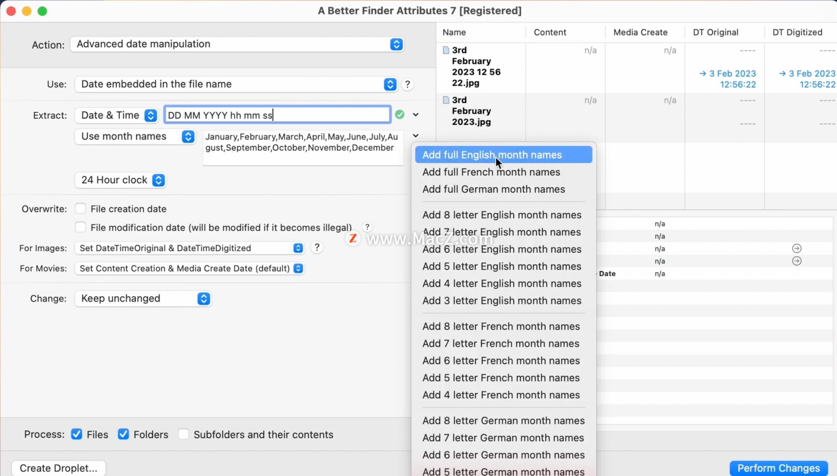Choose Add 6 letter German month names

504,455
